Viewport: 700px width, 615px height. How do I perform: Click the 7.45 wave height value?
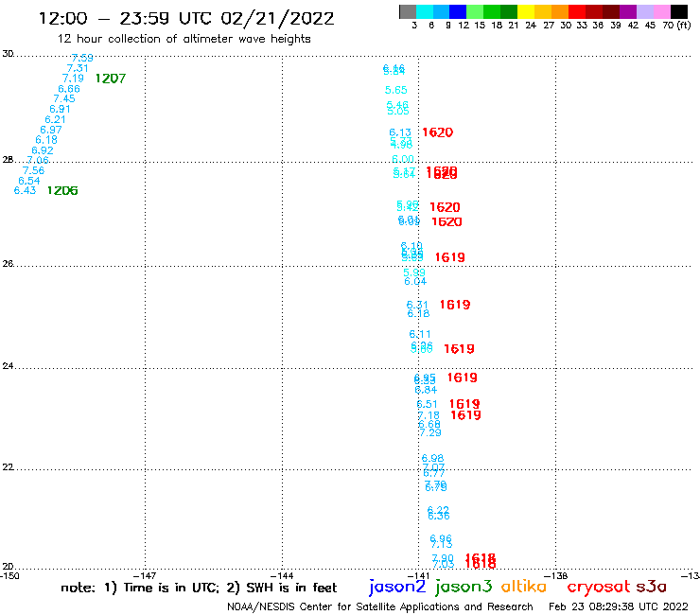coord(64,98)
